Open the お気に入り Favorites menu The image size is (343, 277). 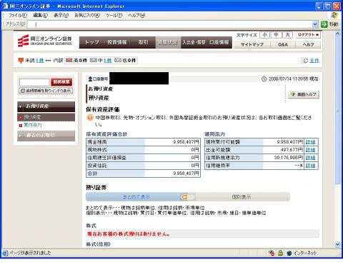(x=87, y=16)
